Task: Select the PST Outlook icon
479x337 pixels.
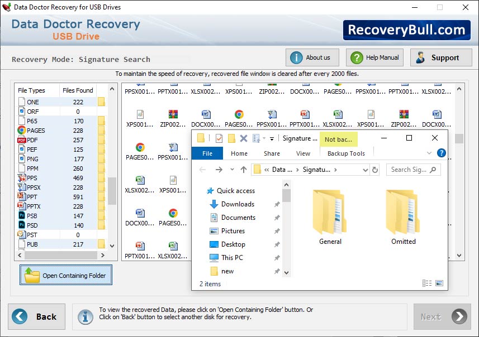Action: (x=22, y=234)
